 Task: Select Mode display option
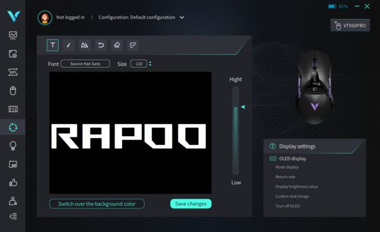pos(287,167)
